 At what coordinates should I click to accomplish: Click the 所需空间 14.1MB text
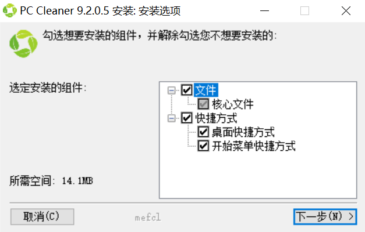point(51,181)
